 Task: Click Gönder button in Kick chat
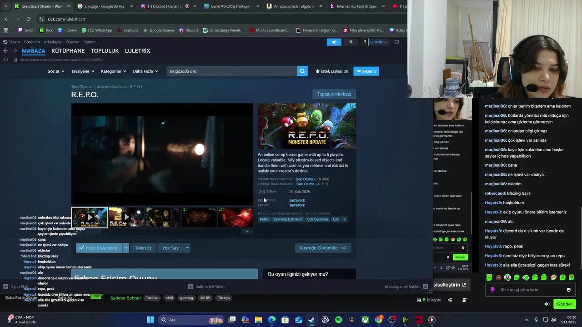564,304
